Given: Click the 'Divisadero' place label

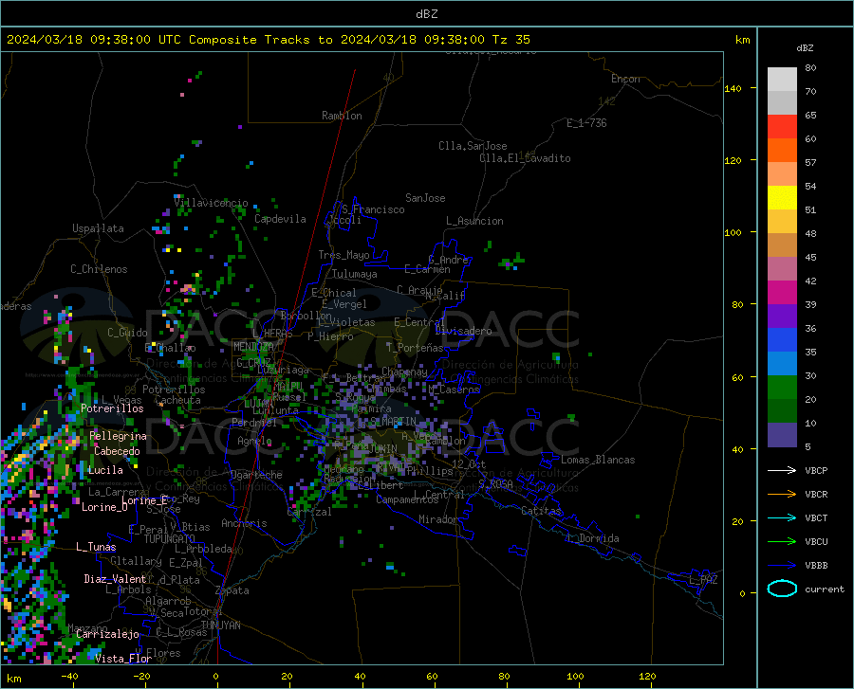Looking at the screenshot, I should coord(463,331).
